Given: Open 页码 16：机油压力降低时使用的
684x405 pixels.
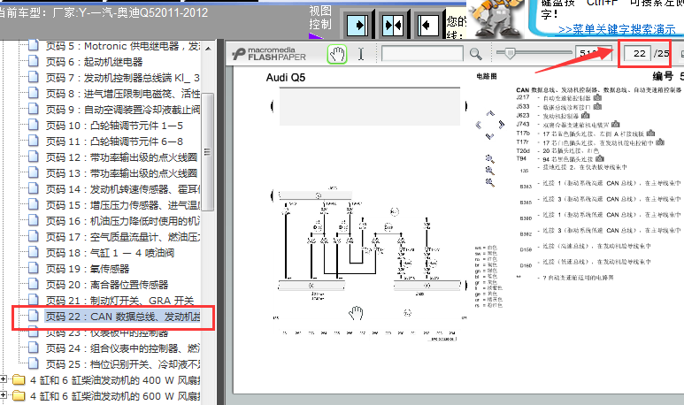Looking at the screenshot, I should [x=123, y=221].
